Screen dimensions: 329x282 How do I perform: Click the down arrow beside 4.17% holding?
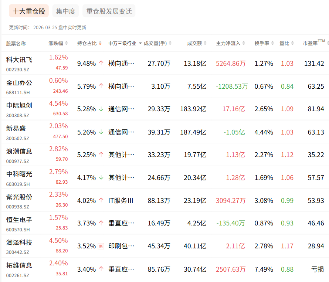101,177
